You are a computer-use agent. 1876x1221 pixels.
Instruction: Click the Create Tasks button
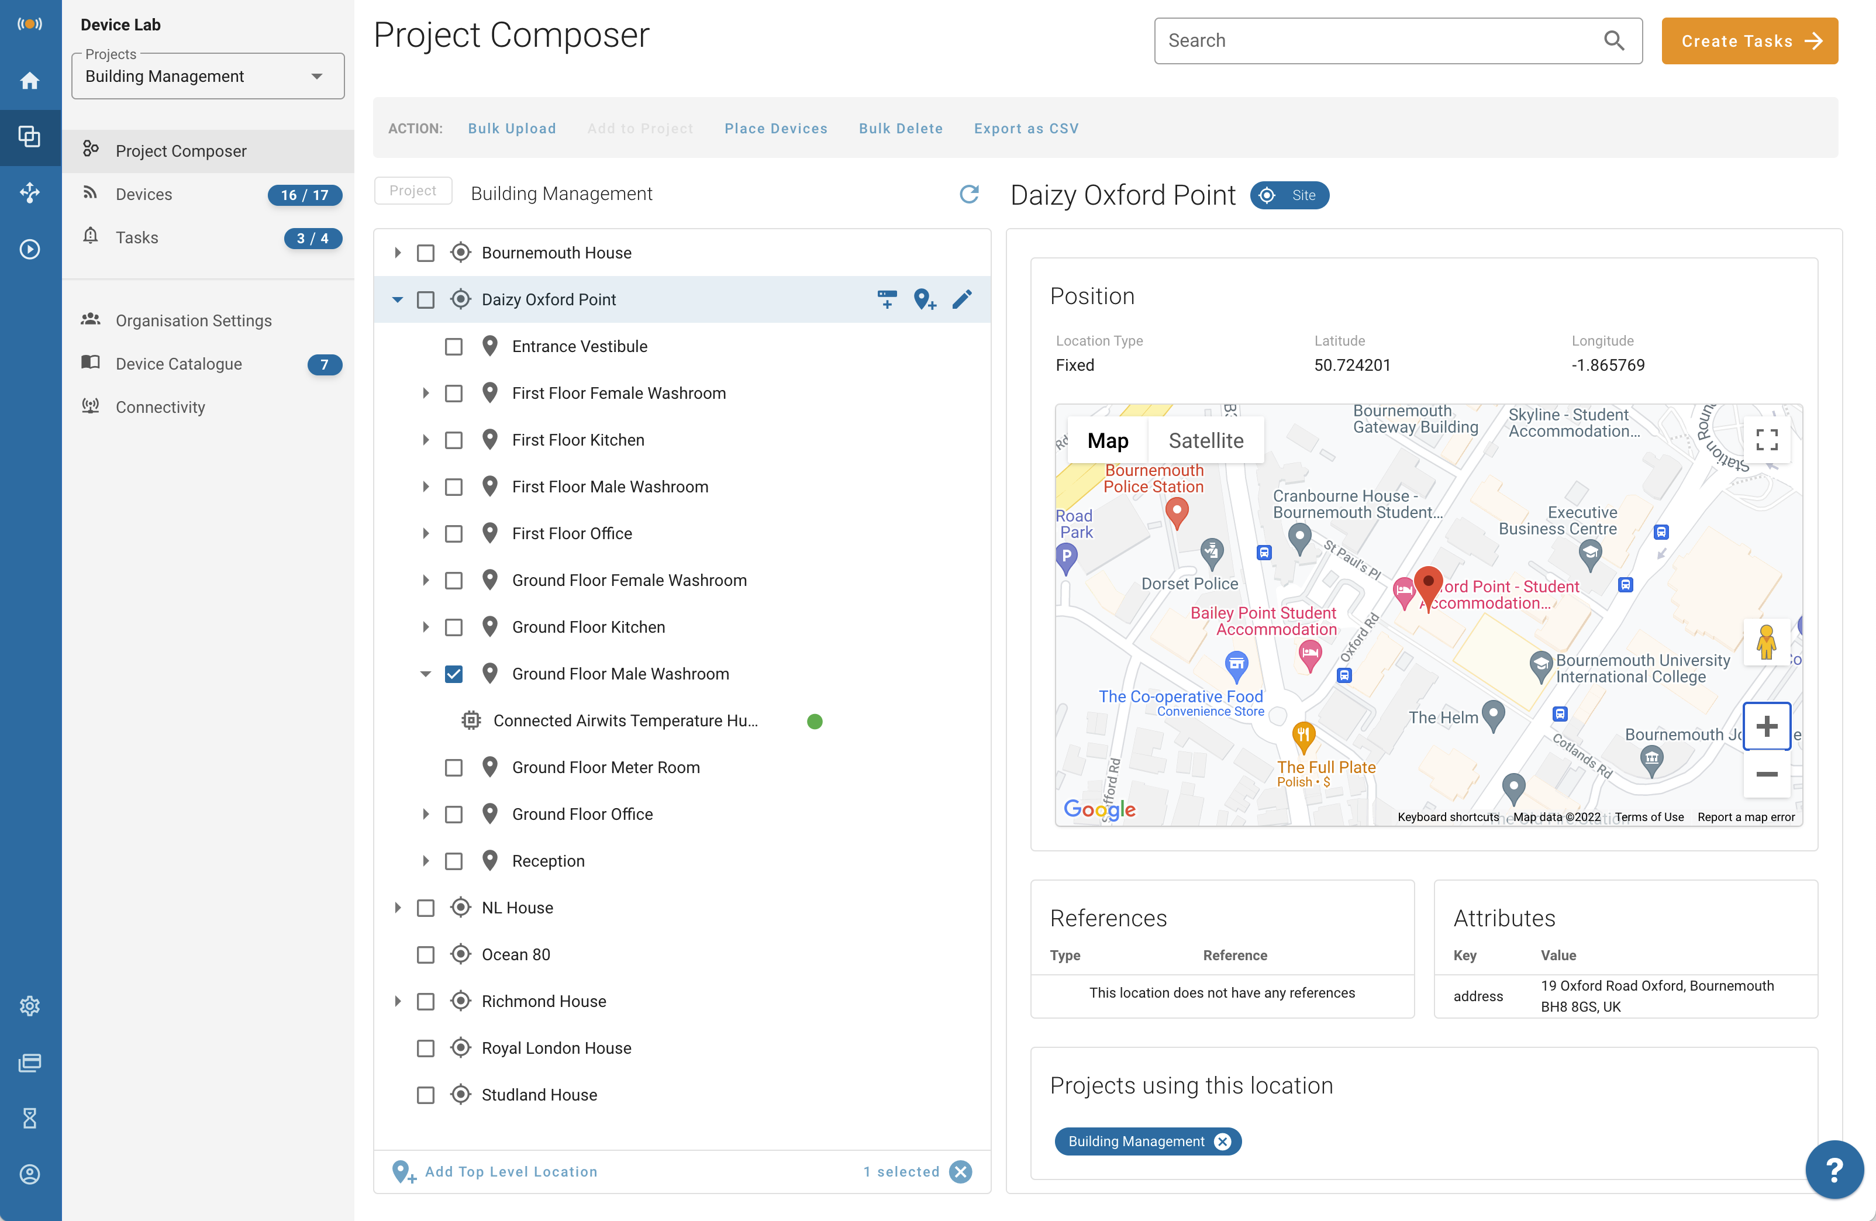point(1749,41)
